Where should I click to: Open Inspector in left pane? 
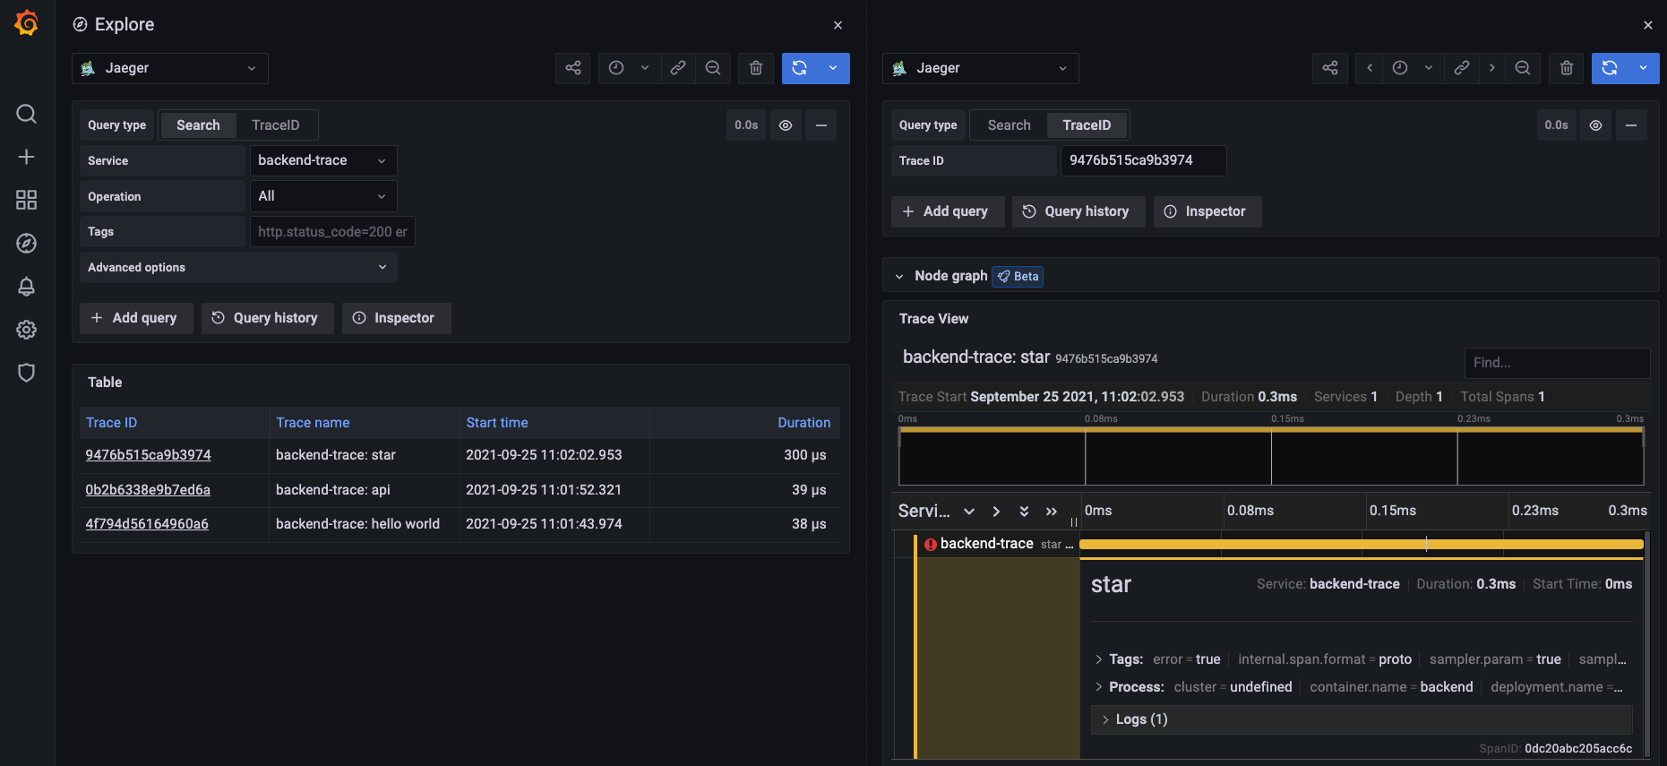396,318
